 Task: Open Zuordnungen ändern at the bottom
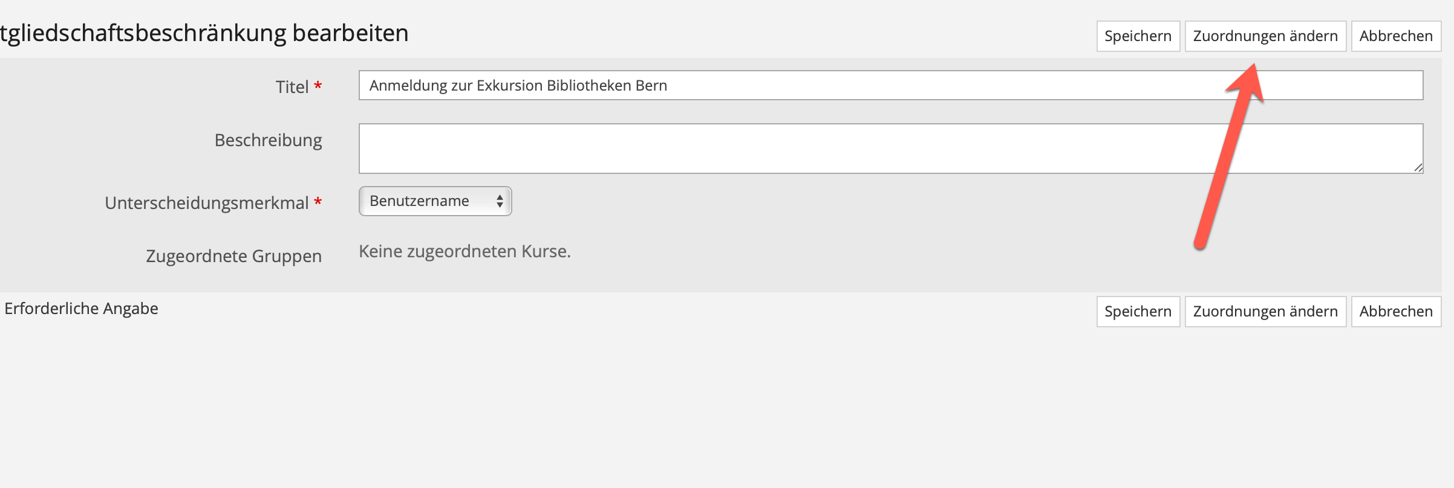[x=1265, y=312]
